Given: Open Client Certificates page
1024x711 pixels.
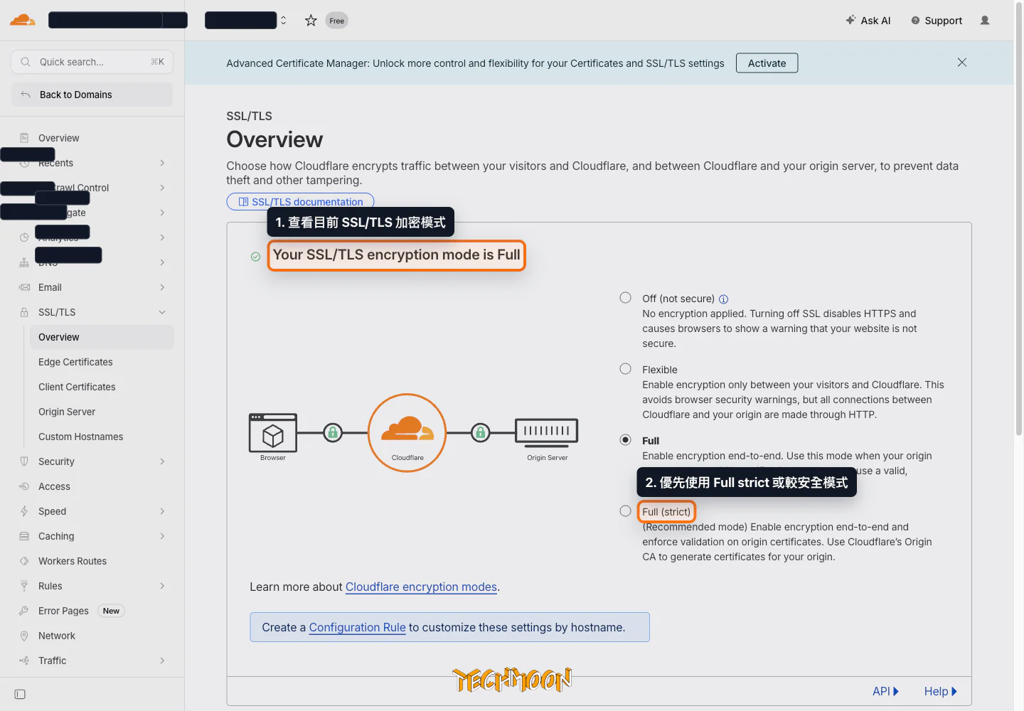Looking at the screenshot, I should pos(77,387).
